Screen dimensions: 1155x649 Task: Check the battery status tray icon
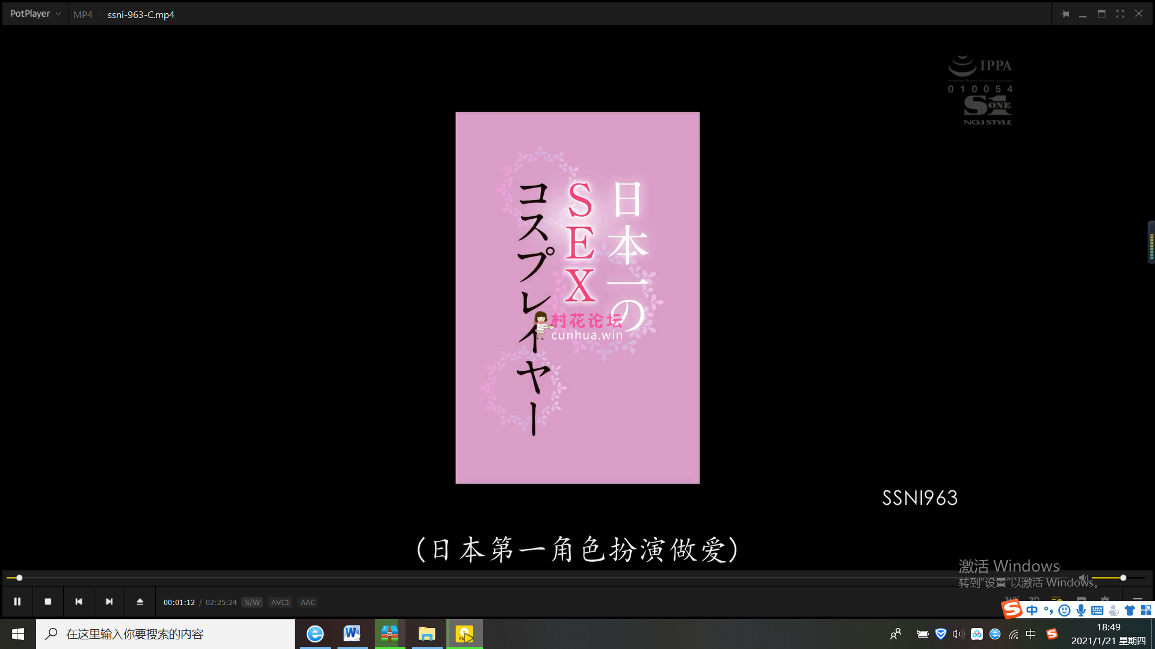pyautogui.click(x=922, y=634)
